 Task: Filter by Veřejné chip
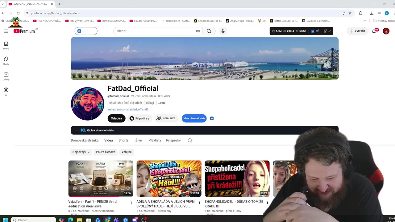click(127, 152)
